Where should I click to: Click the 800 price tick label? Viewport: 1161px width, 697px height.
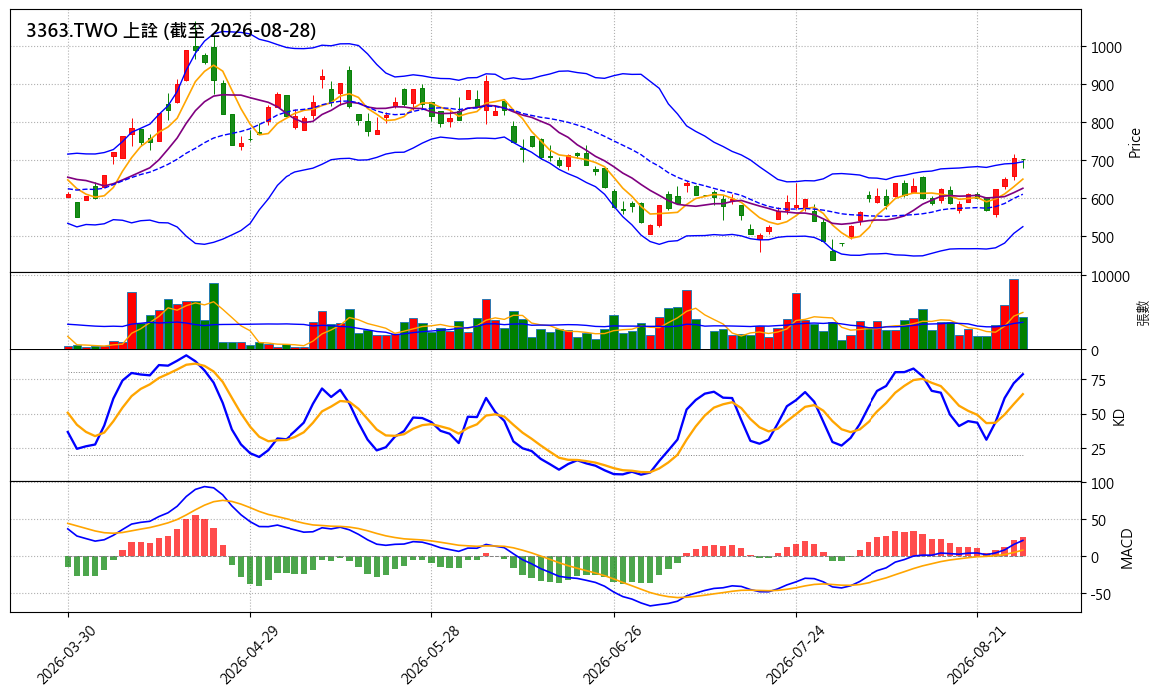coord(1102,124)
